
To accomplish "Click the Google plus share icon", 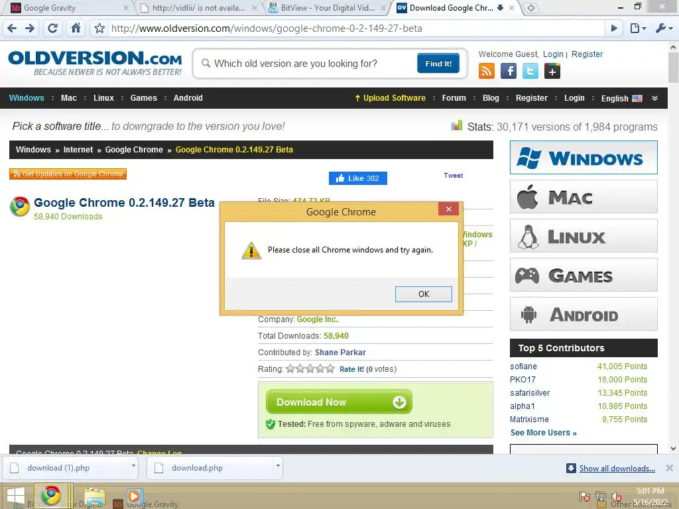I will 552,71.
